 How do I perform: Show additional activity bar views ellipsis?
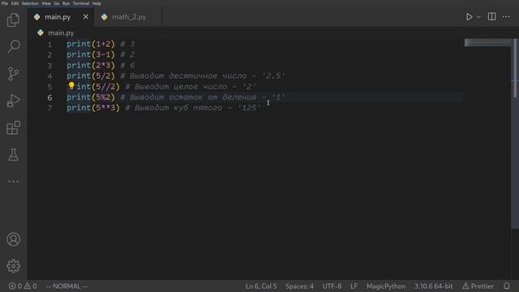tap(13, 182)
